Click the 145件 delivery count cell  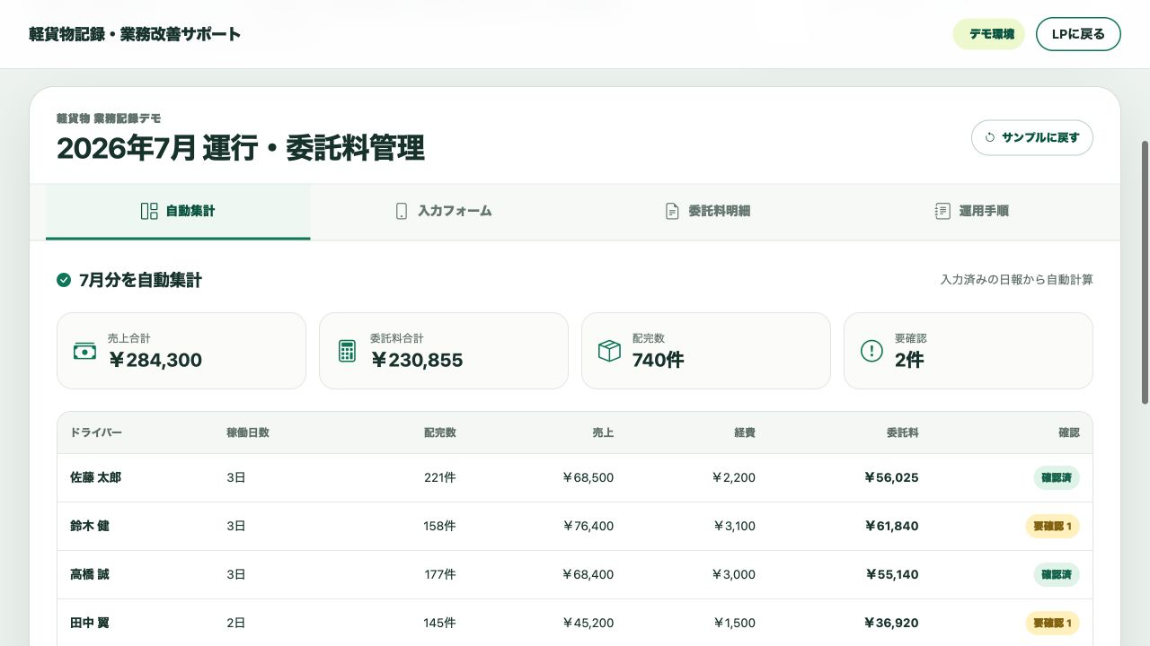pos(440,623)
